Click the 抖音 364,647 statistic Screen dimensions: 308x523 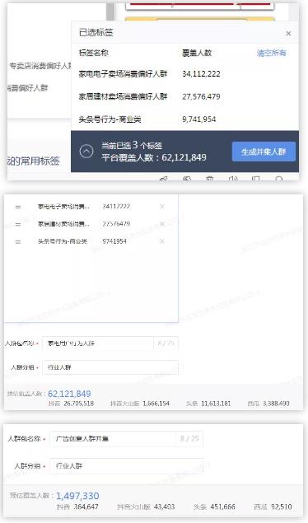click(77, 507)
